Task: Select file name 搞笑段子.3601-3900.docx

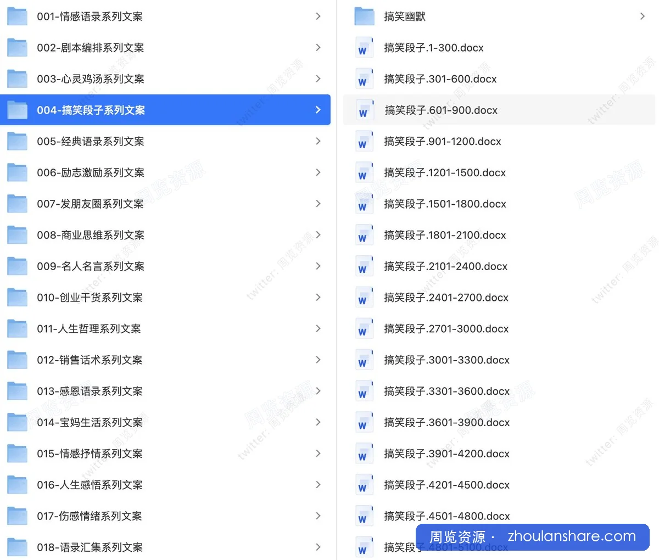Action: click(x=447, y=423)
